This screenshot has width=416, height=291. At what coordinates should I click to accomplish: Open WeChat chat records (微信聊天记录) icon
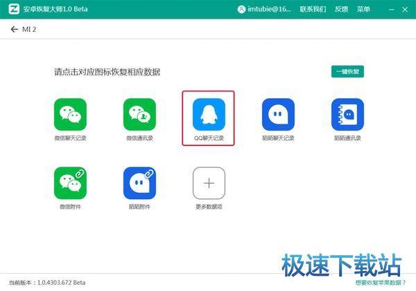tap(70, 114)
